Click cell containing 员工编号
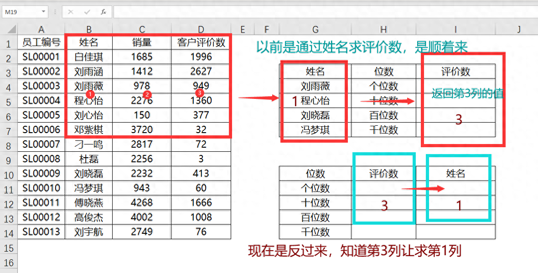The width and height of the screenshot is (538, 273). click(x=41, y=42)
